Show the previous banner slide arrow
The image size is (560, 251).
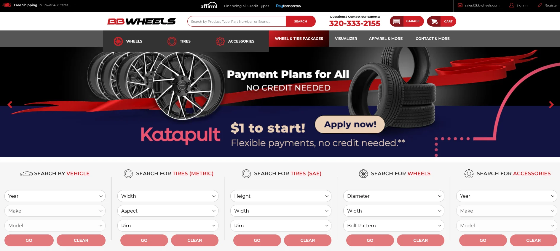click(10, 105)
